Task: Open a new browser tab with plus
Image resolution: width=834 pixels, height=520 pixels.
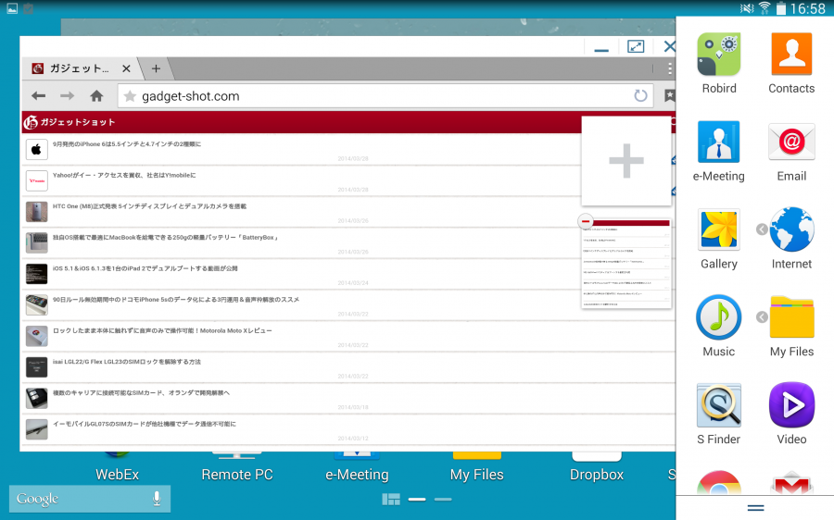Action: [156, 68]
